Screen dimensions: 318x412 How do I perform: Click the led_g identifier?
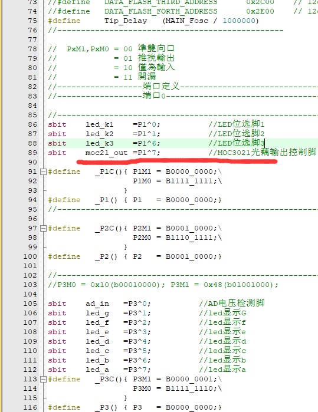[97, 313]
